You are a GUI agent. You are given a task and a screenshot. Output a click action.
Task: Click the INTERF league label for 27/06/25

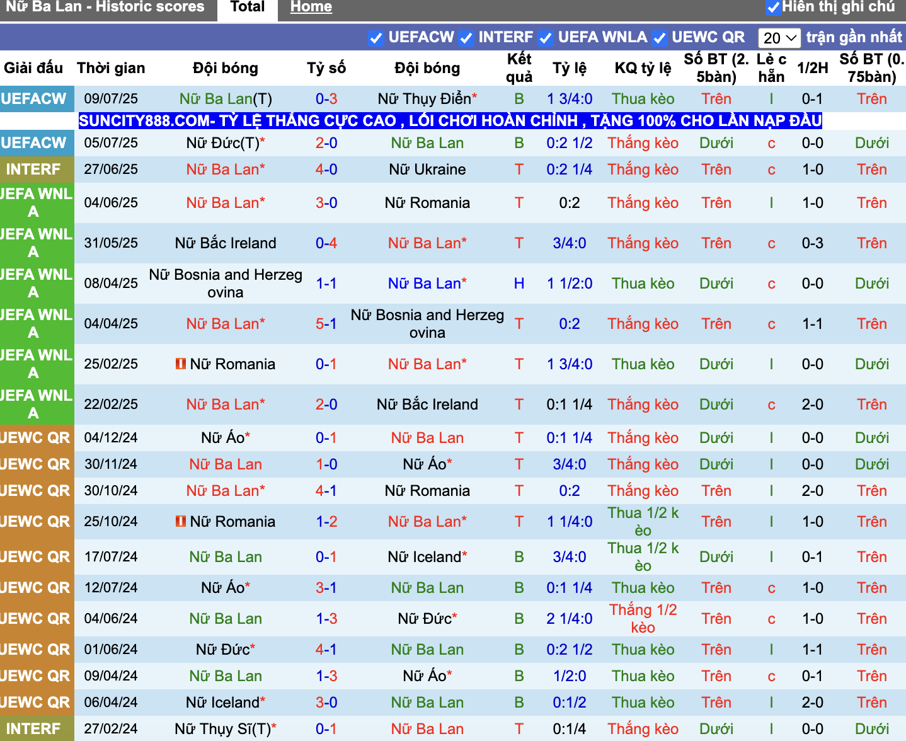pyautogui.click(x=33, y=169)
